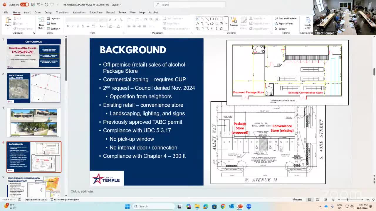
Task: Switch to Slide Sorter view
Action: [x=318, y=200]
